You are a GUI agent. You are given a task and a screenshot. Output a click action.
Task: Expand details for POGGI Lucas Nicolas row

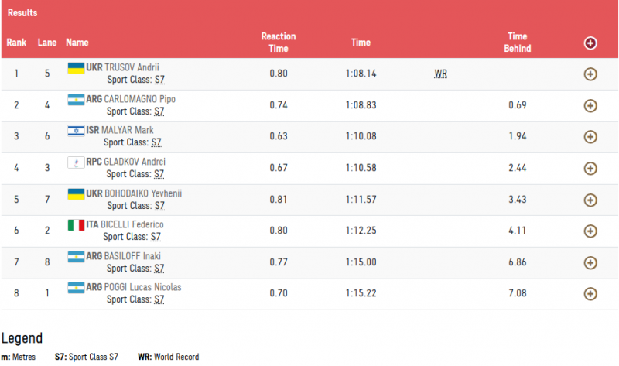tap(590, 293)
